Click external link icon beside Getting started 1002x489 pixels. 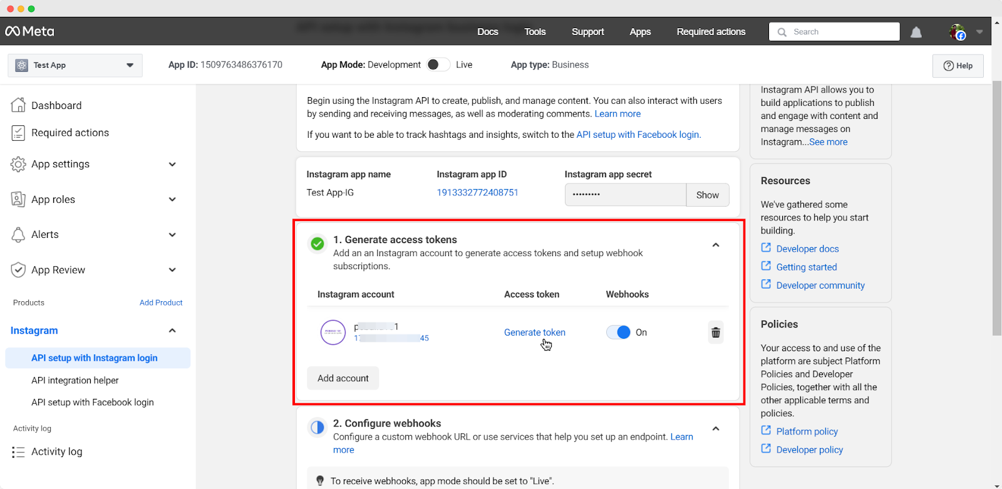(766, 266)
